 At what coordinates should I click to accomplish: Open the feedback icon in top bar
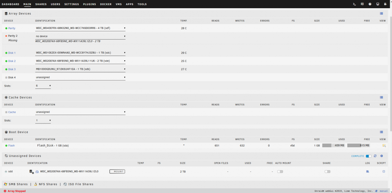(x=362, y=4)
